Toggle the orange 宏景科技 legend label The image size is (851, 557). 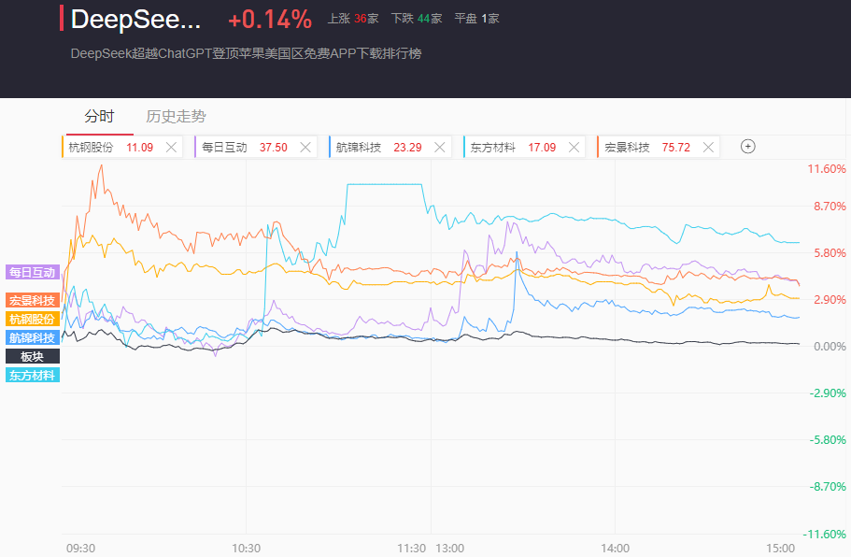33,300
